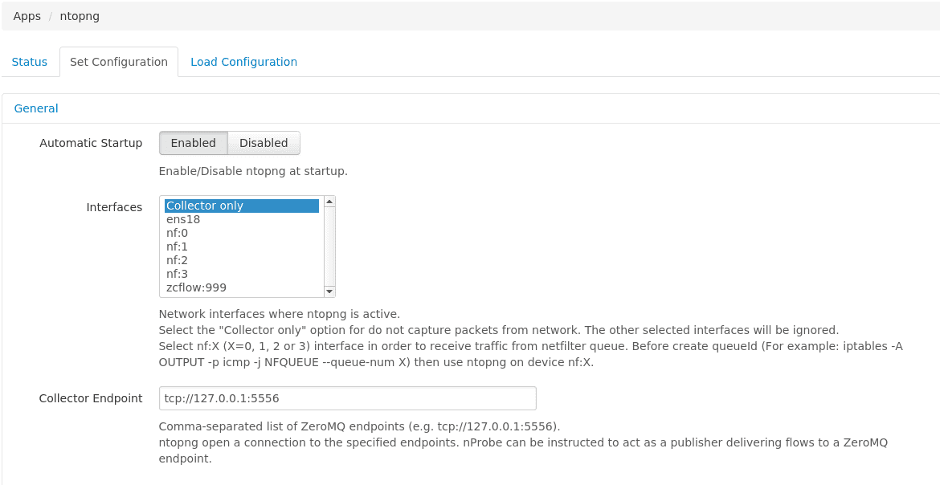The width and height of the screenshot is (940, 485).
Task: Select the ens18 network interface
Action: (x=183, y=219)
